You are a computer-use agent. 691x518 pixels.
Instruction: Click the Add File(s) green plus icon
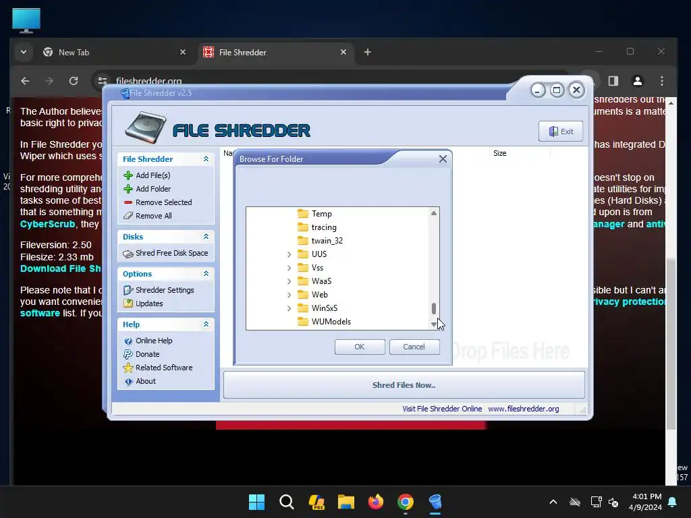(x=128, y=175)
